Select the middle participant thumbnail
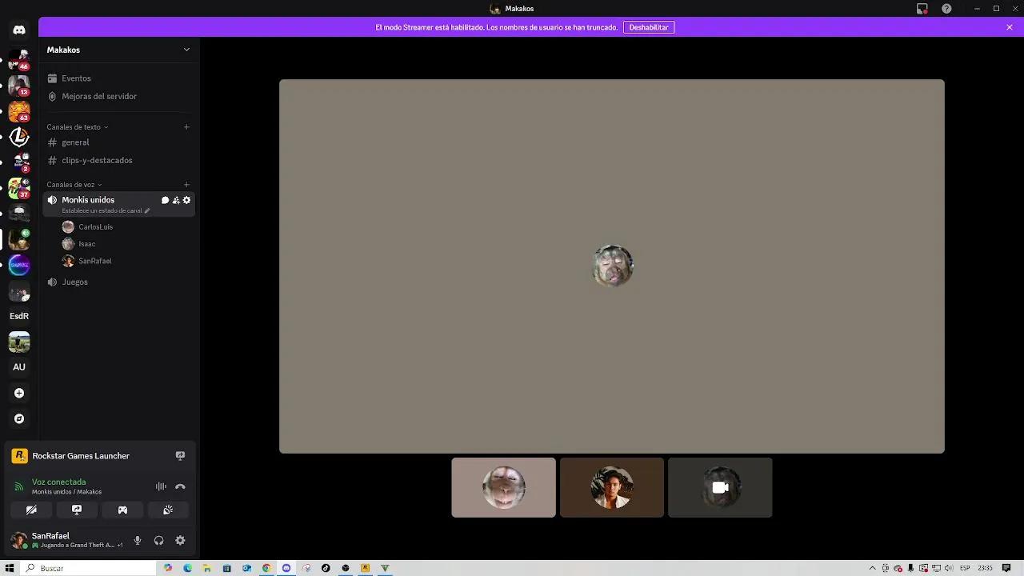Viewport: 1024px width, 576px height. [612, 488]
